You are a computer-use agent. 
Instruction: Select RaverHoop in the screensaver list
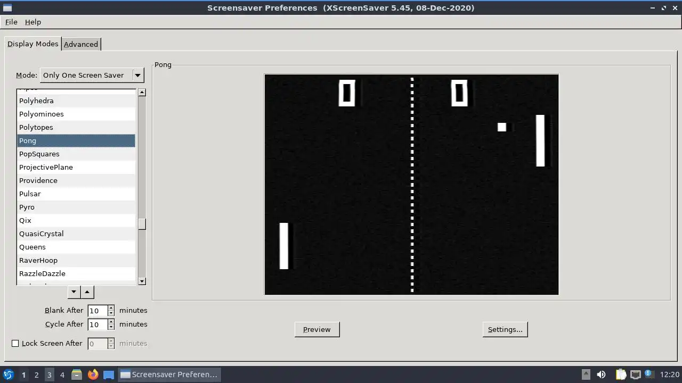pyautogui.click(x=76, y=260)
